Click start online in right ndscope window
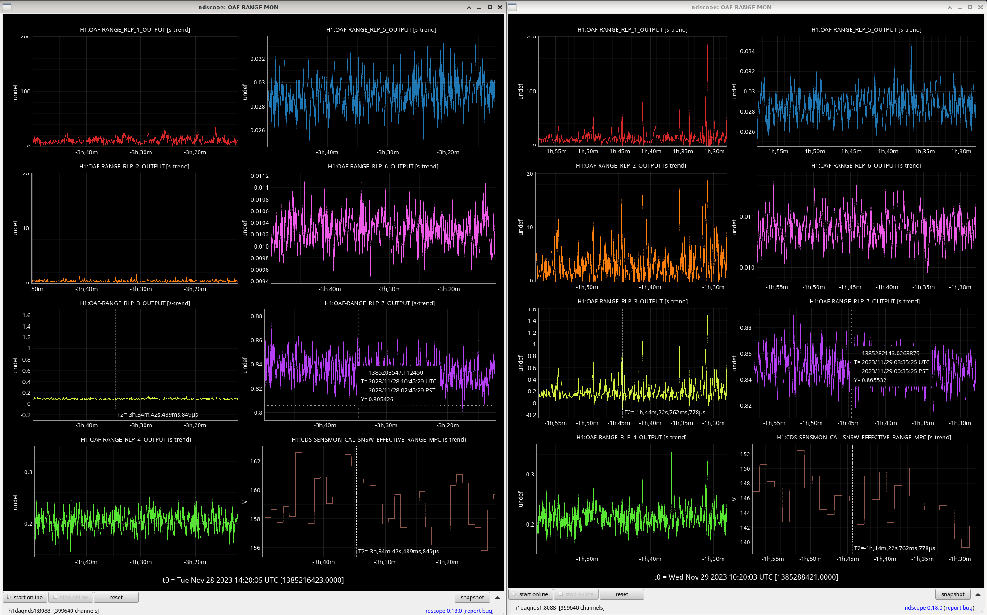 point(531,594)
